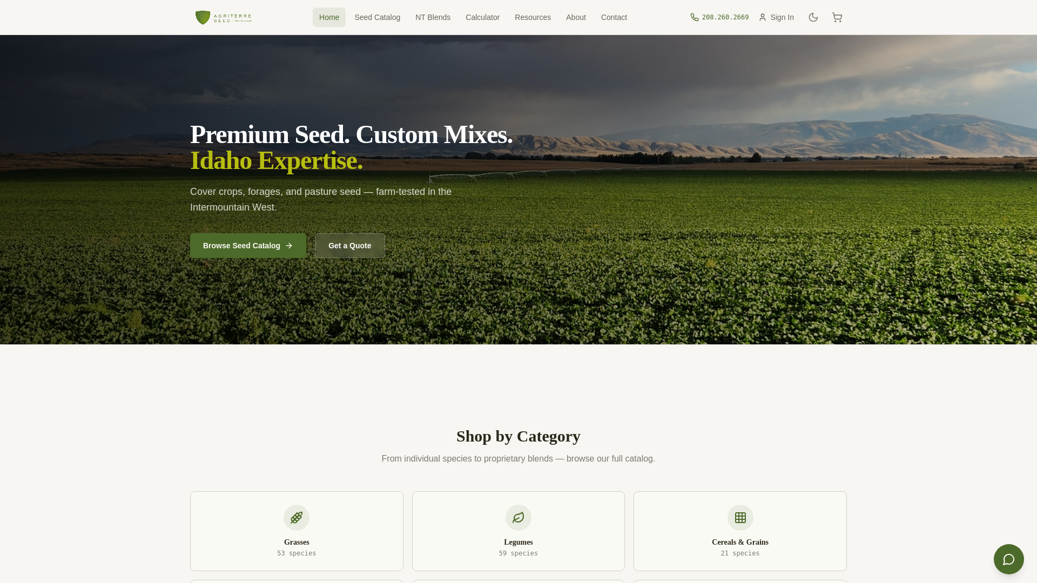This screenshot has width=1037, height=583.
Task: Click the Cereals & Grains grid icon
Action: point(740,517)
